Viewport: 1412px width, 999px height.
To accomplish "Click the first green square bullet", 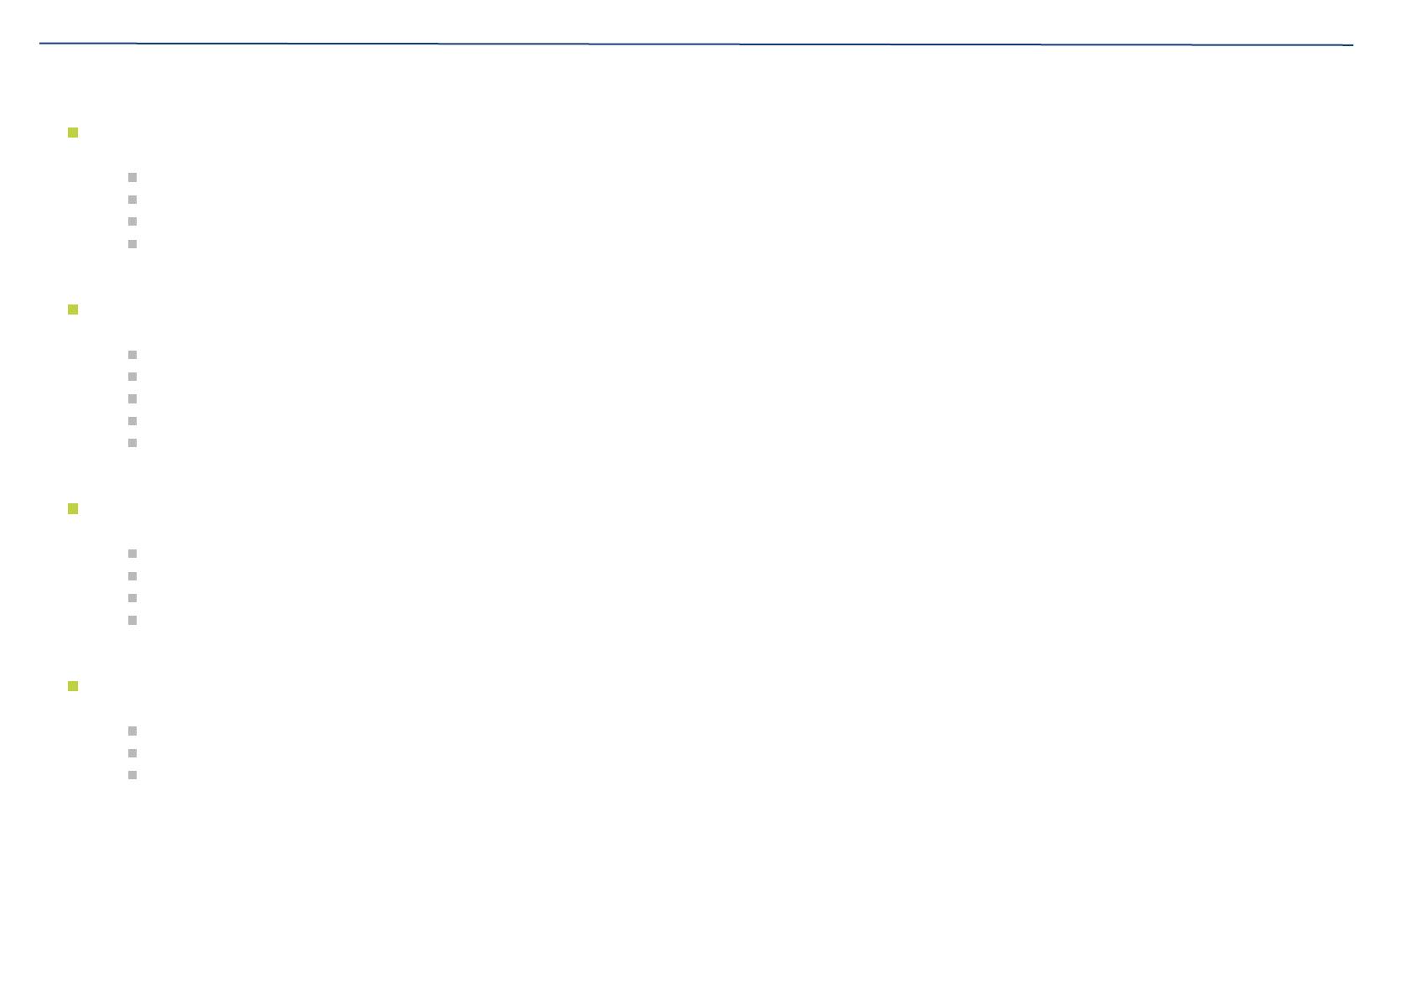I will (x=73, y=133).
